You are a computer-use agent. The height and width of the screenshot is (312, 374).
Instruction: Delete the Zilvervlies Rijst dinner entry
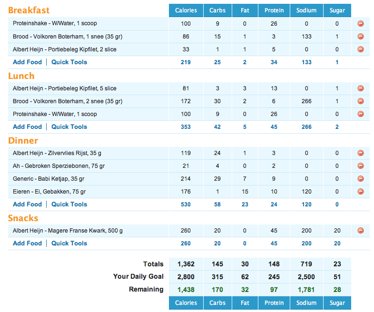click(x=360, y=153)
